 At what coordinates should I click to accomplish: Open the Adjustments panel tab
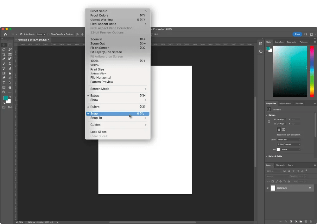tap(285, 103)
